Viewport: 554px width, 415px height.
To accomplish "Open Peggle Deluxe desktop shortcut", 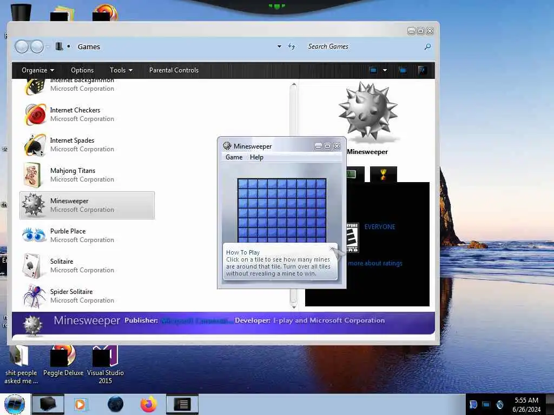I will coord(63,361).
